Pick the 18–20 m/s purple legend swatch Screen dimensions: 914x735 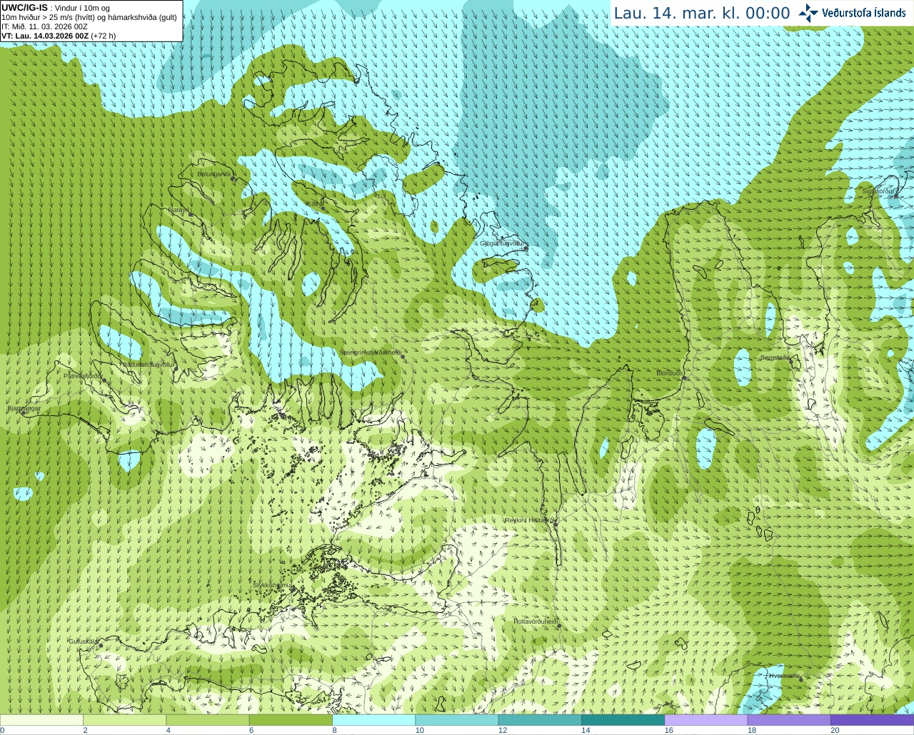(789, 720)
